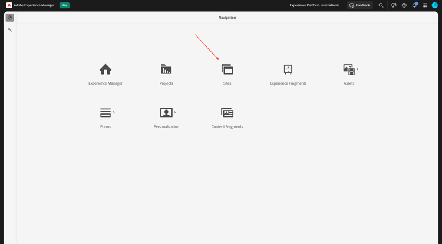The image size is (442, 244).
Task: Click the Projects label text
Action: pyautogui.click(x=166, y=83)
